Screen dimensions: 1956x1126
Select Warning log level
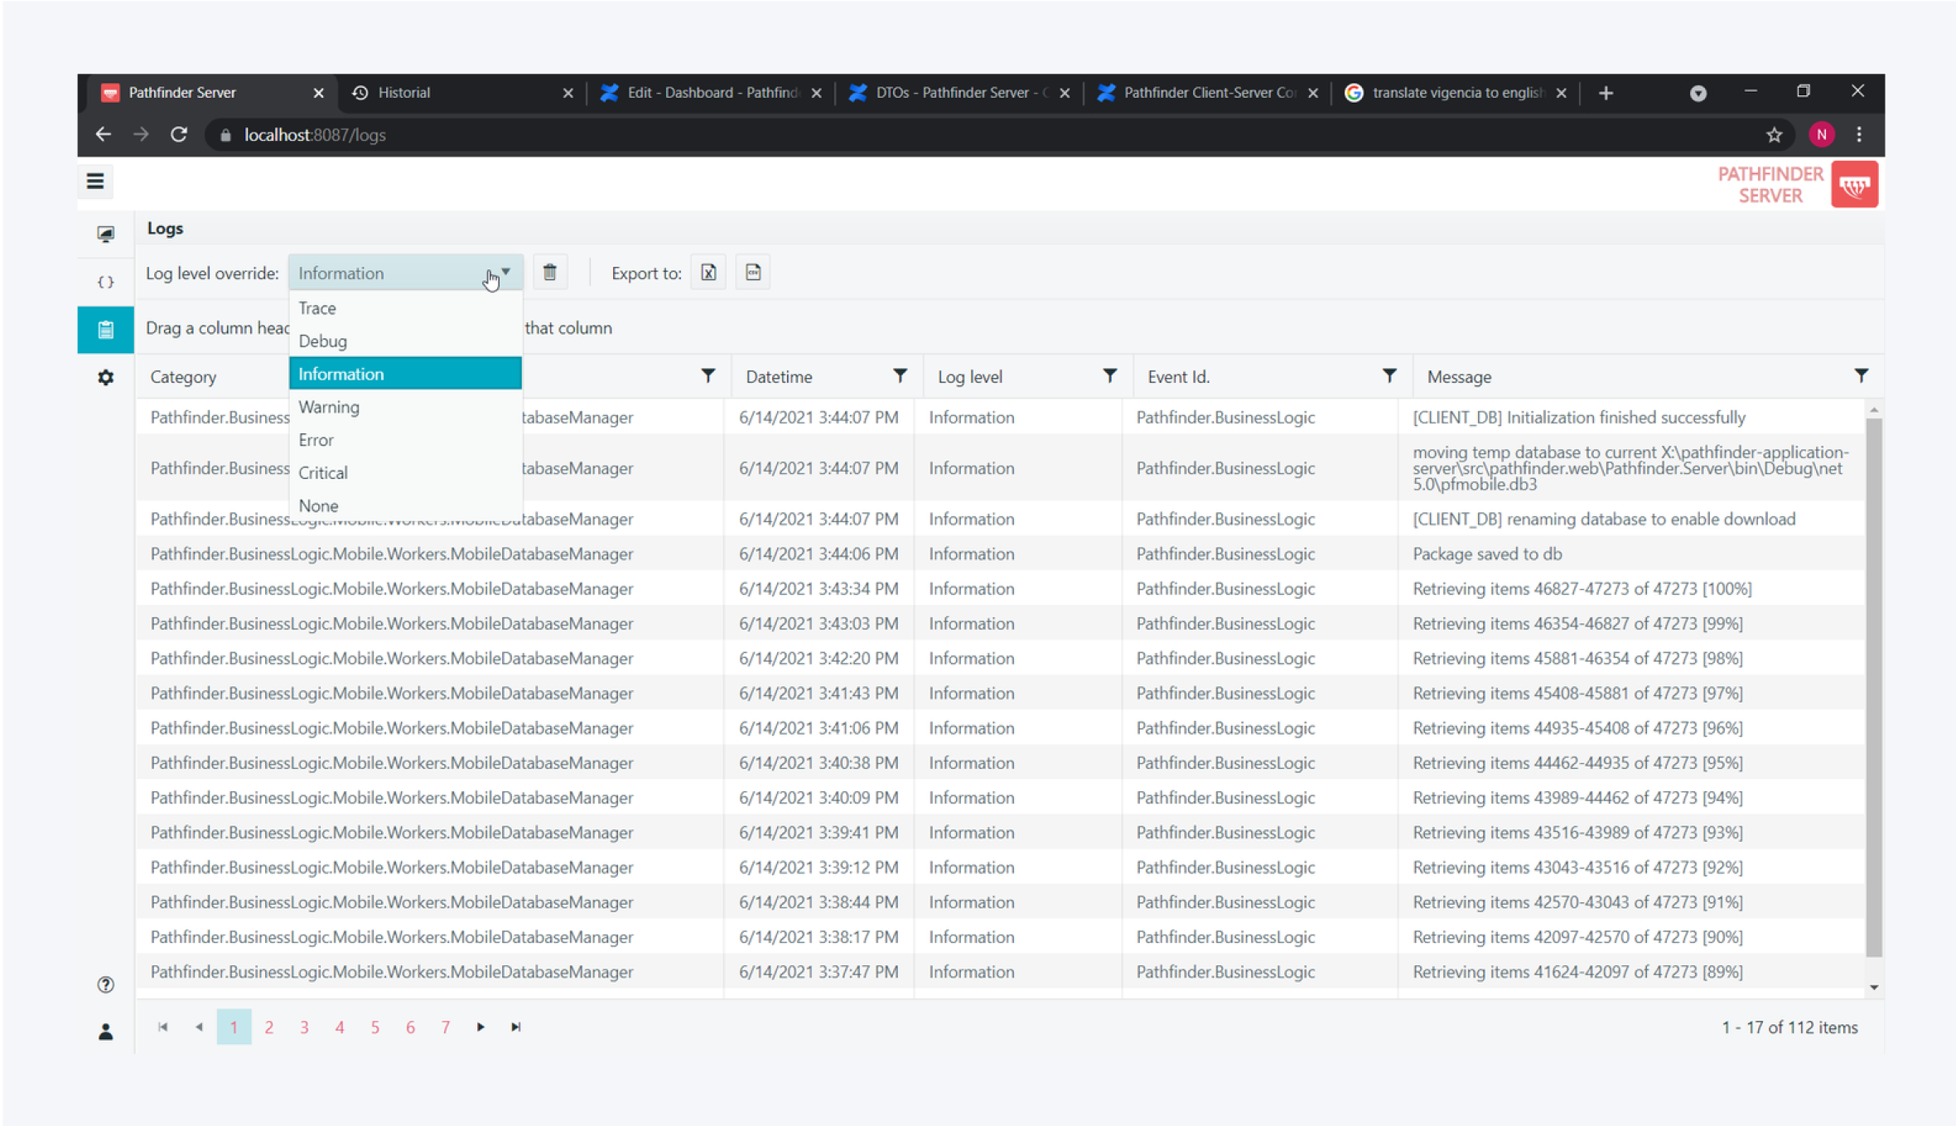pyautogui.click(x=405, y=407)
